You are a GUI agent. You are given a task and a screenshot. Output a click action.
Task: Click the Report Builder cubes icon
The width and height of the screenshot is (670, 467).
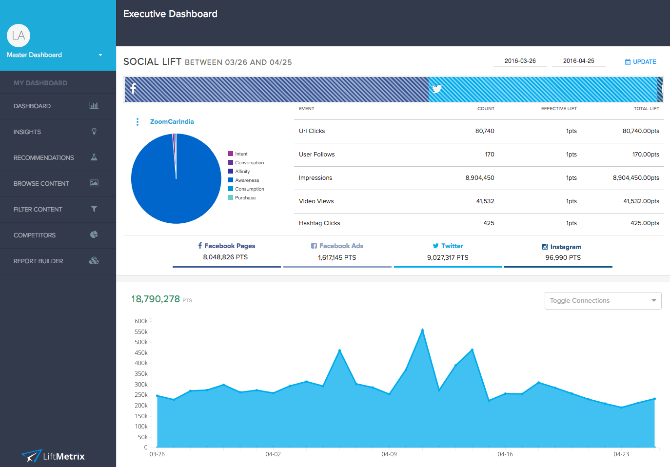94,260
